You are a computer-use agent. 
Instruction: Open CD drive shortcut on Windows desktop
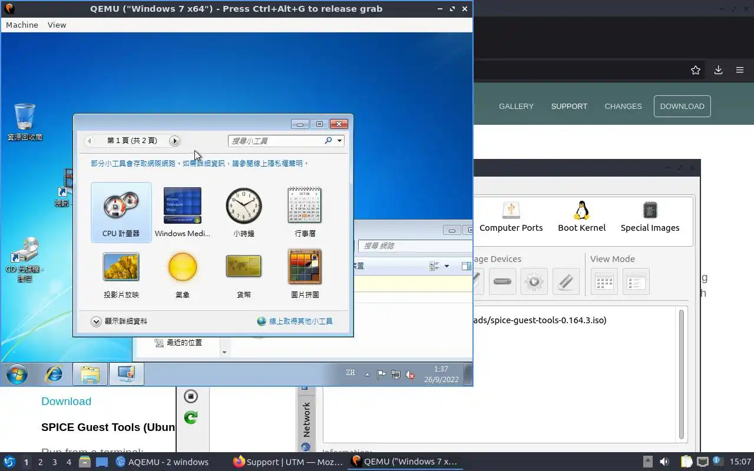pos(25,259)
